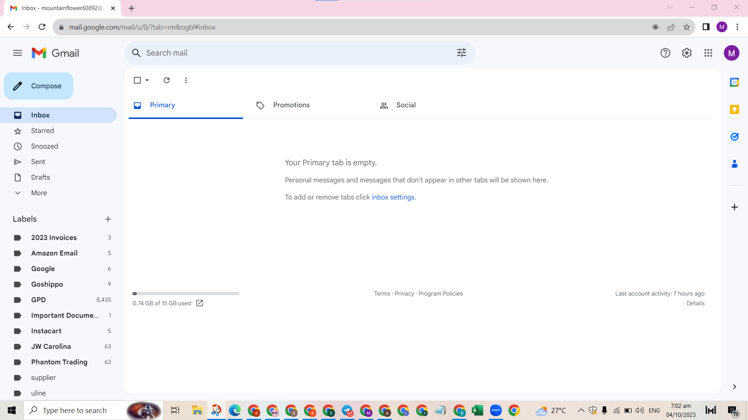The width and height of the screenshot is (748, 420).
Task: Click the browser address bar URL
Action: point(142,27)
